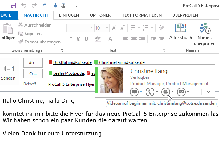The image size is (219, 146).
Task: Click Ausschneiden to cut
Action: coord(35,25)
